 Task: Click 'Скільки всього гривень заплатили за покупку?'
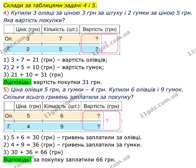[68, 97]
